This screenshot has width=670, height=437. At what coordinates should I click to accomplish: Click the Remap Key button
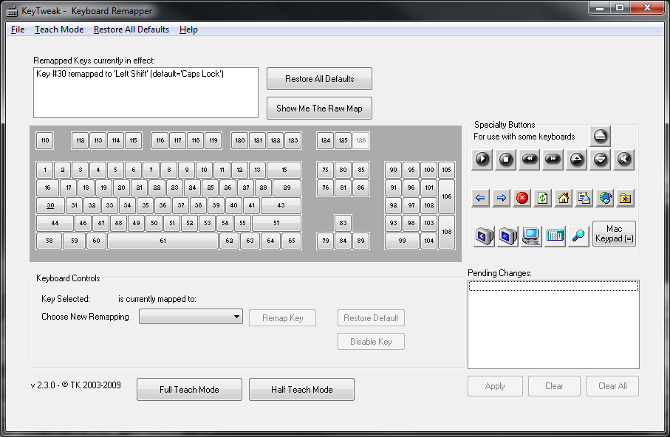pos(282,318)
